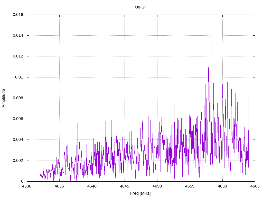
Task: Click the 0.016 y-axis tick label
Action: tap(18, 15)
